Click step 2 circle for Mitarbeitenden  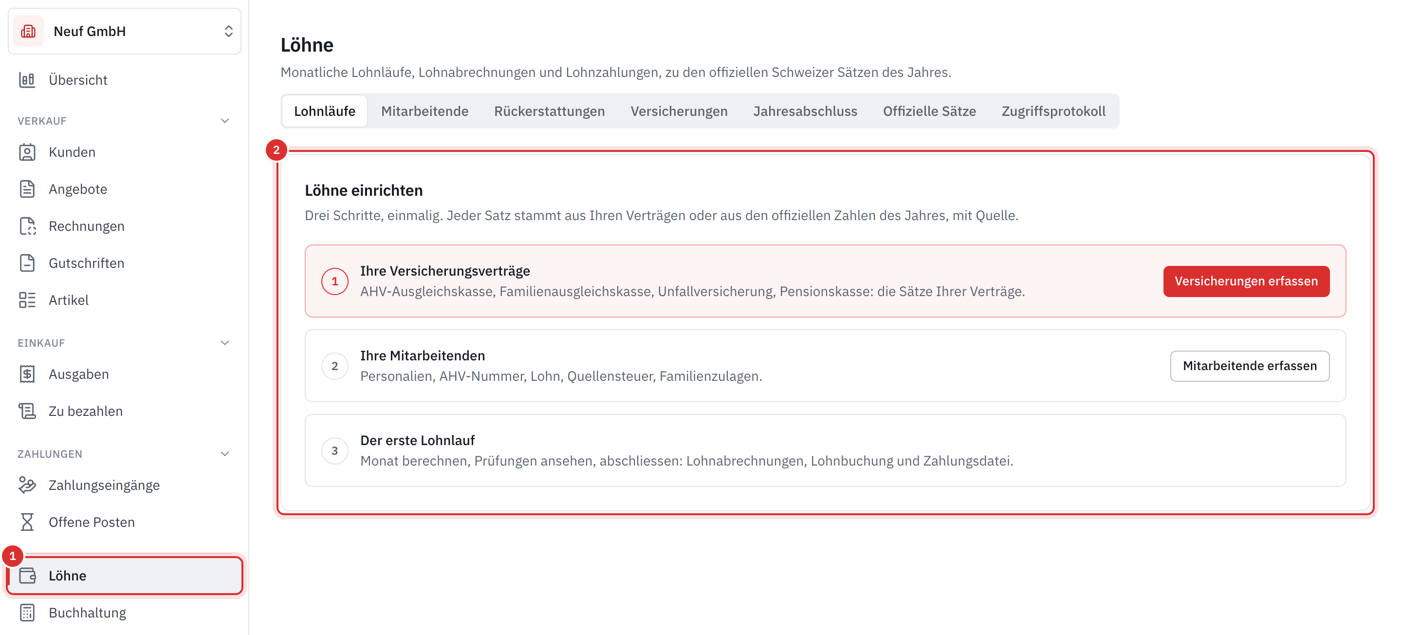point(335,366)
